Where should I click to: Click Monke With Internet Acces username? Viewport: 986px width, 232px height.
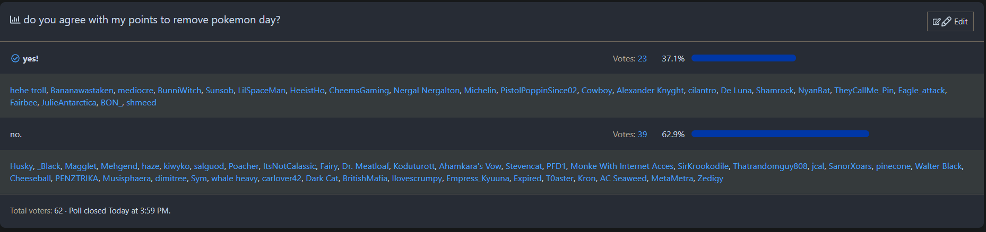(x=621, y=166)
